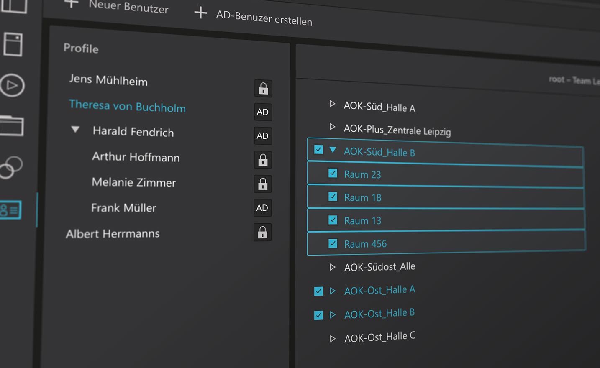This screenshot has height=368, width=600.
Task: Select the Raum 13 label
Action: [x=362, y=220]
